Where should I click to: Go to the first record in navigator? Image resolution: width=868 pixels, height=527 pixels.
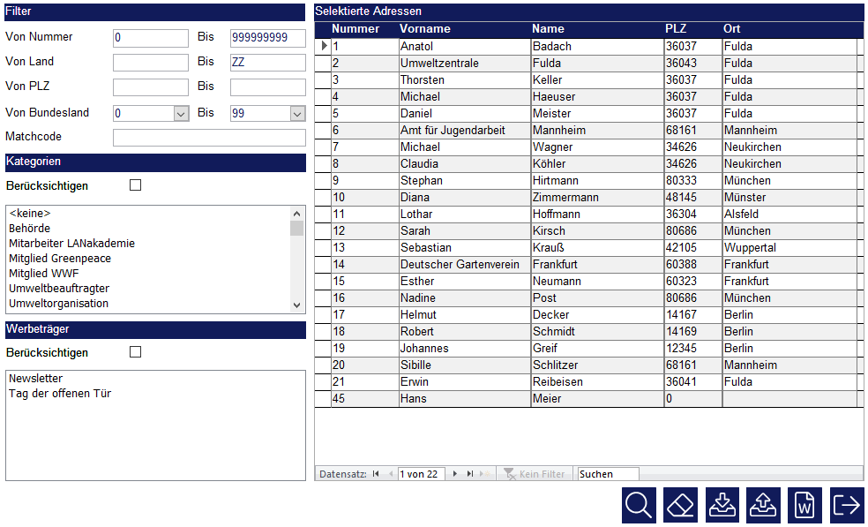[x=377, y=474]
